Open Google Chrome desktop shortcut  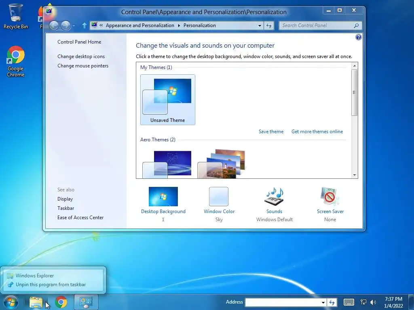(16, 61)
